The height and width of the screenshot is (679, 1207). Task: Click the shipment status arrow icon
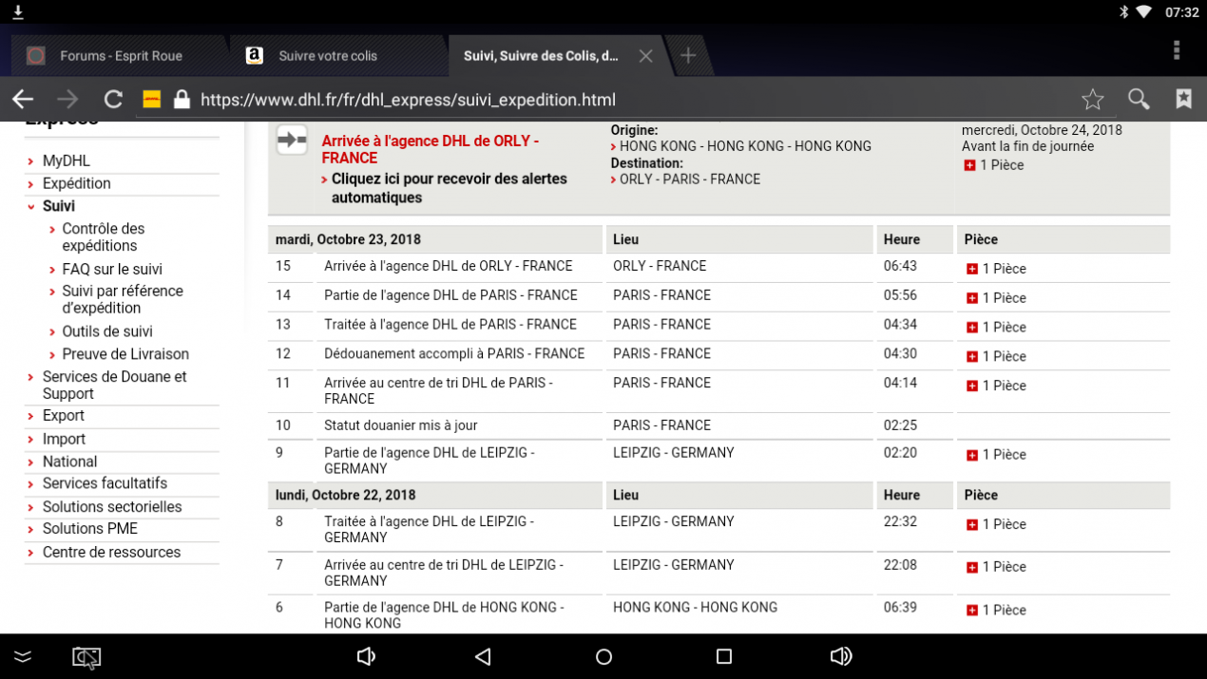click(292, 140)
